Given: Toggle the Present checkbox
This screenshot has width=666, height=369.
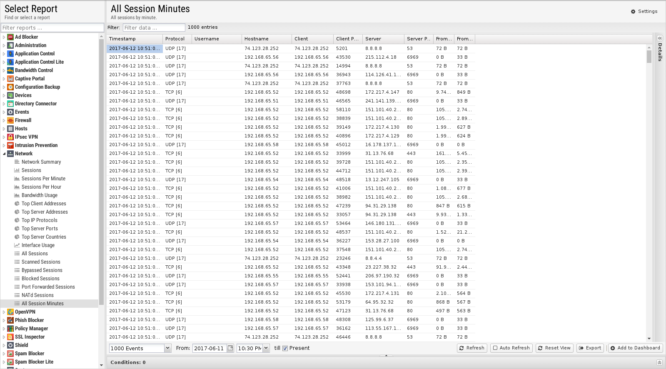Looking at the screenshot, I should pyautogui.click(x=285, y=348).
